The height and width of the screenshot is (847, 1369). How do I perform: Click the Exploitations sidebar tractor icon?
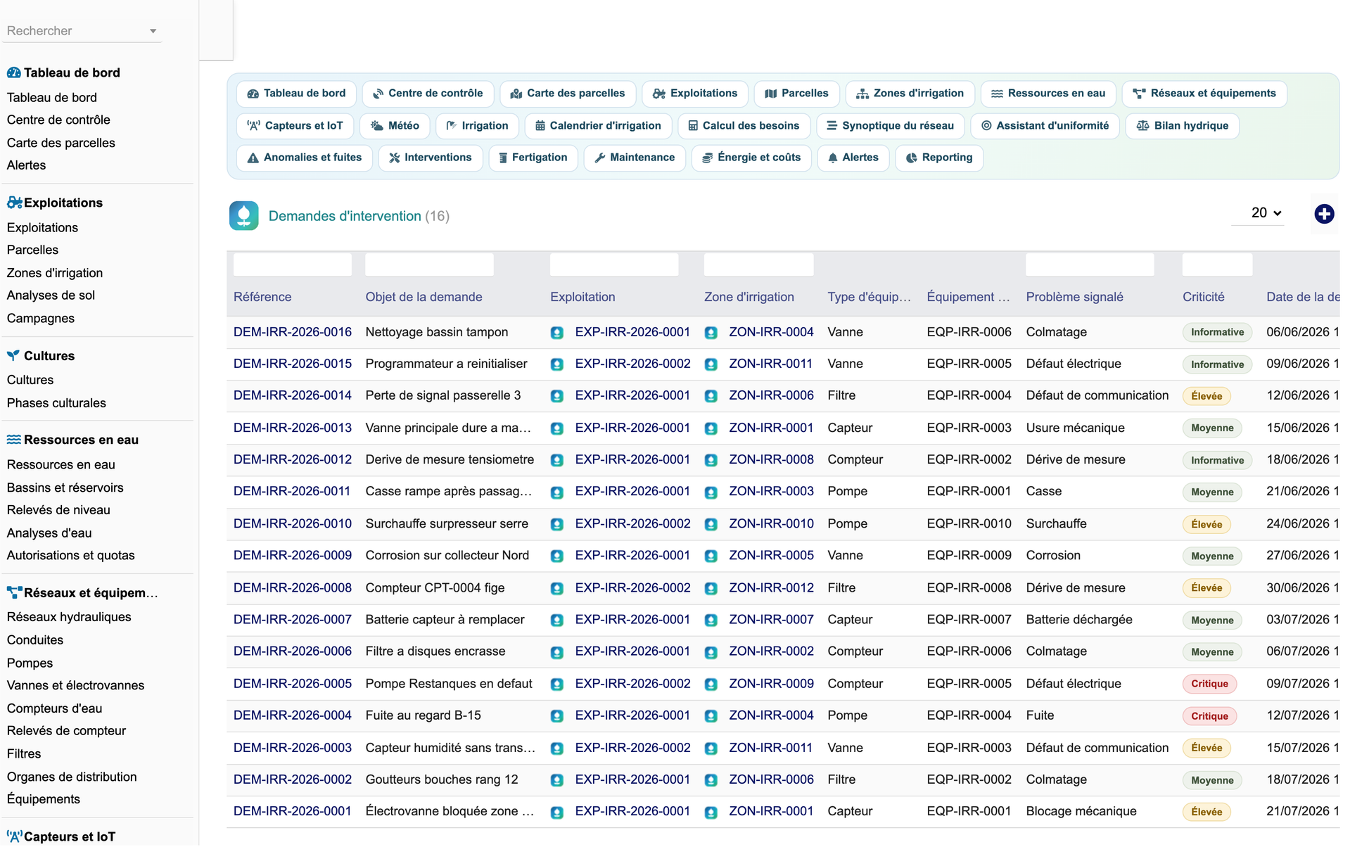14,203
